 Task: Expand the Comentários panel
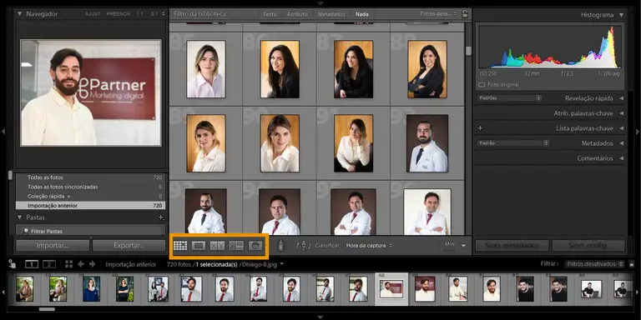point(621,158)
